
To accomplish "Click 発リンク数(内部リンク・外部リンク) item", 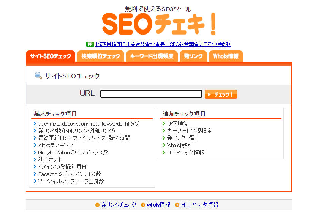I will [x=77, y=130].
